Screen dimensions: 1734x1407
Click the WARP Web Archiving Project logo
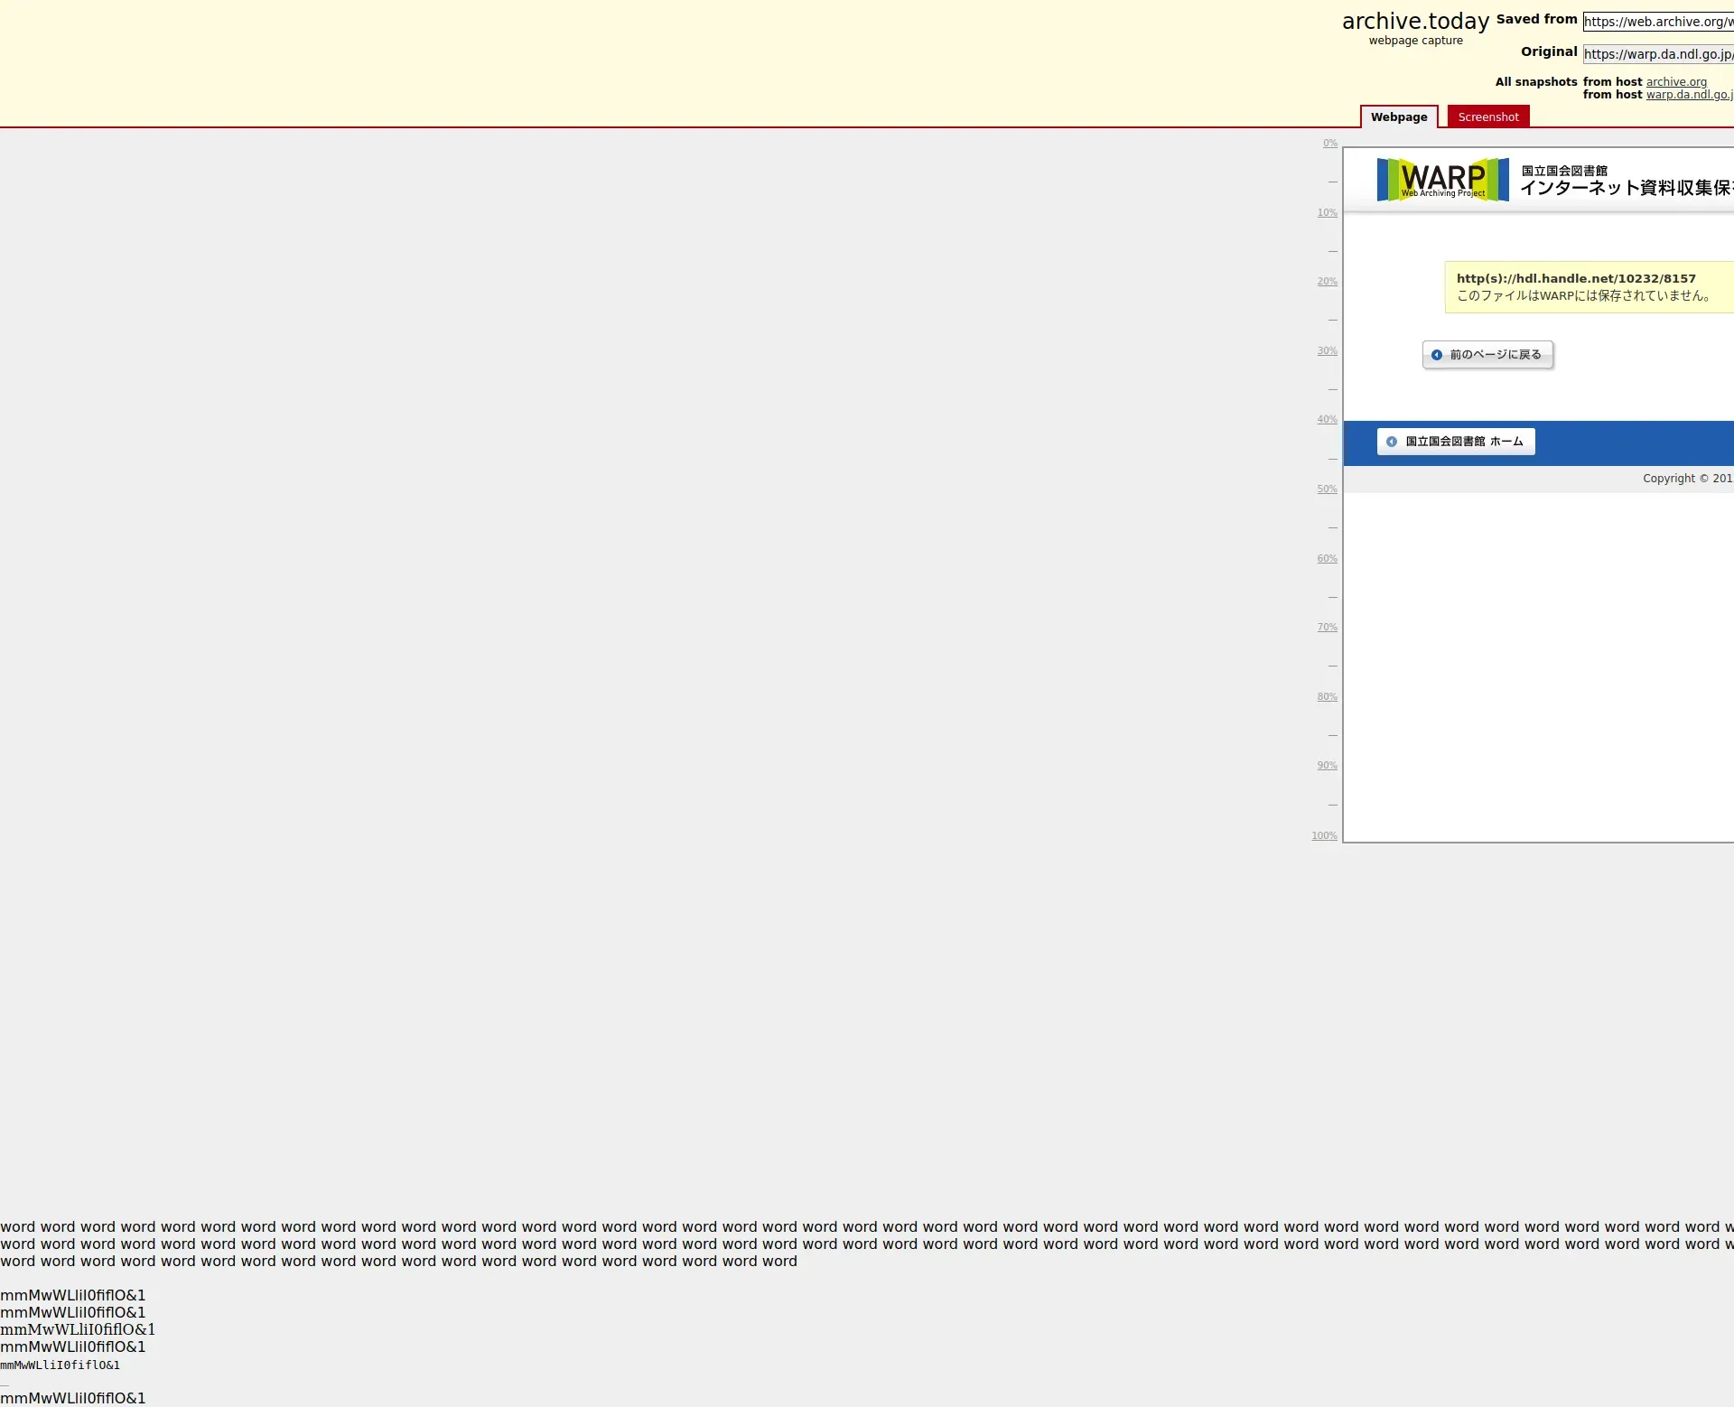tap(1441, 179)
